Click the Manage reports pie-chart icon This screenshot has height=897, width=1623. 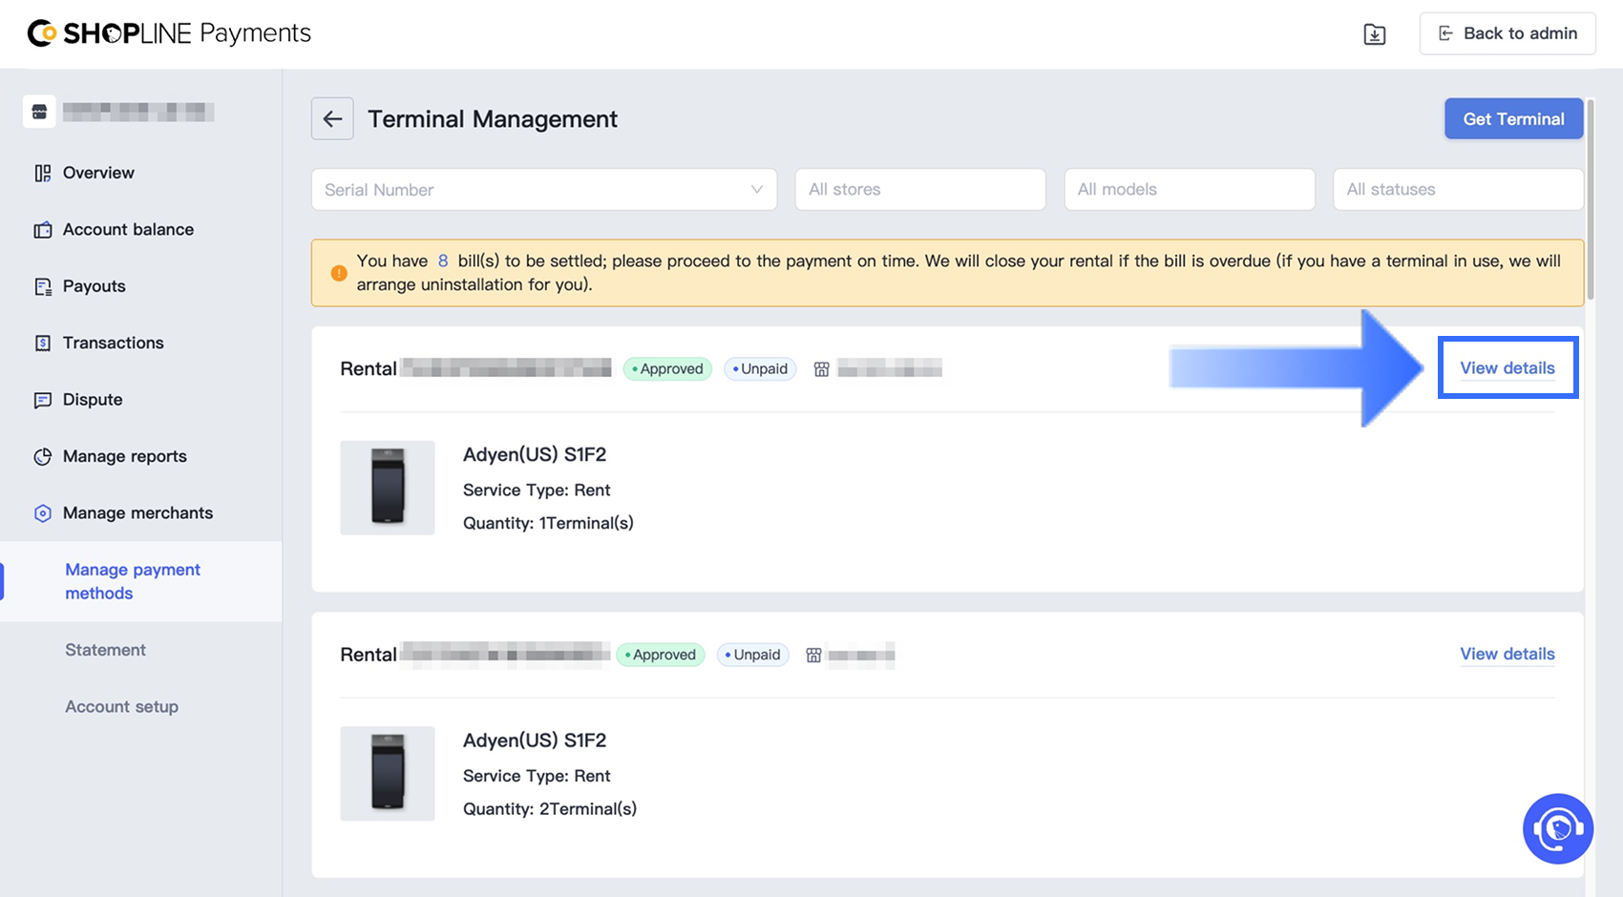pos(43,456)
